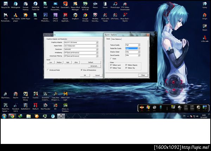Viewport: 211px width, 151px height.
Task: Open the Crysis3 desktop shortcut
Action: coord(36,95)
